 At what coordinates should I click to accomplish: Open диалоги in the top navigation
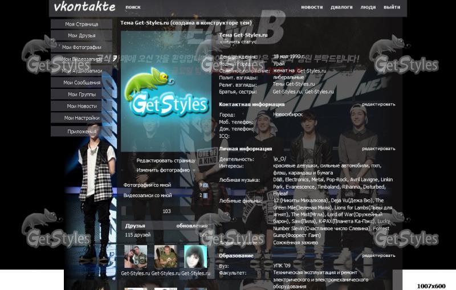341,7
